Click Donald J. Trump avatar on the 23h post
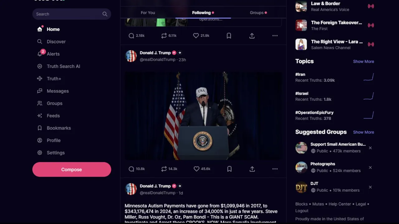The width and height of the screenshot is (399, 224). coord(131,56)
